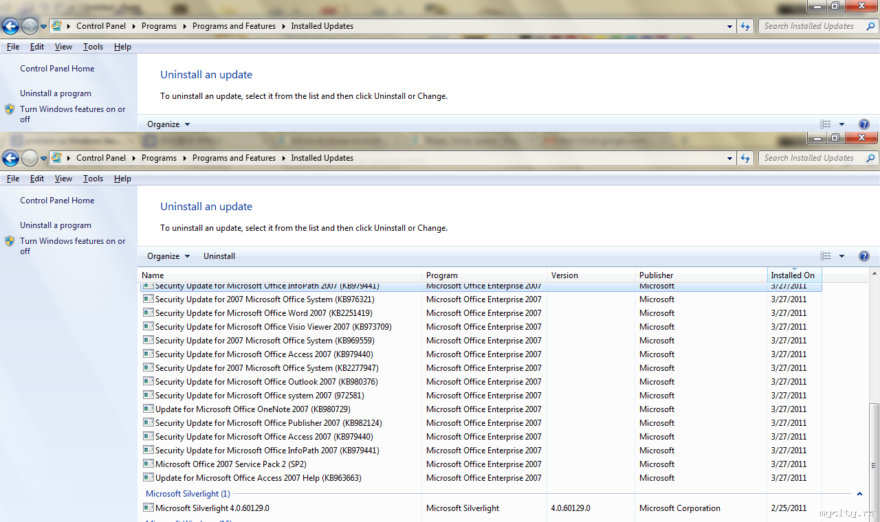Viewport: 880px width, 522px height.
Task: Open the Edit menu in the front window
Action: [x=37, y=179]
